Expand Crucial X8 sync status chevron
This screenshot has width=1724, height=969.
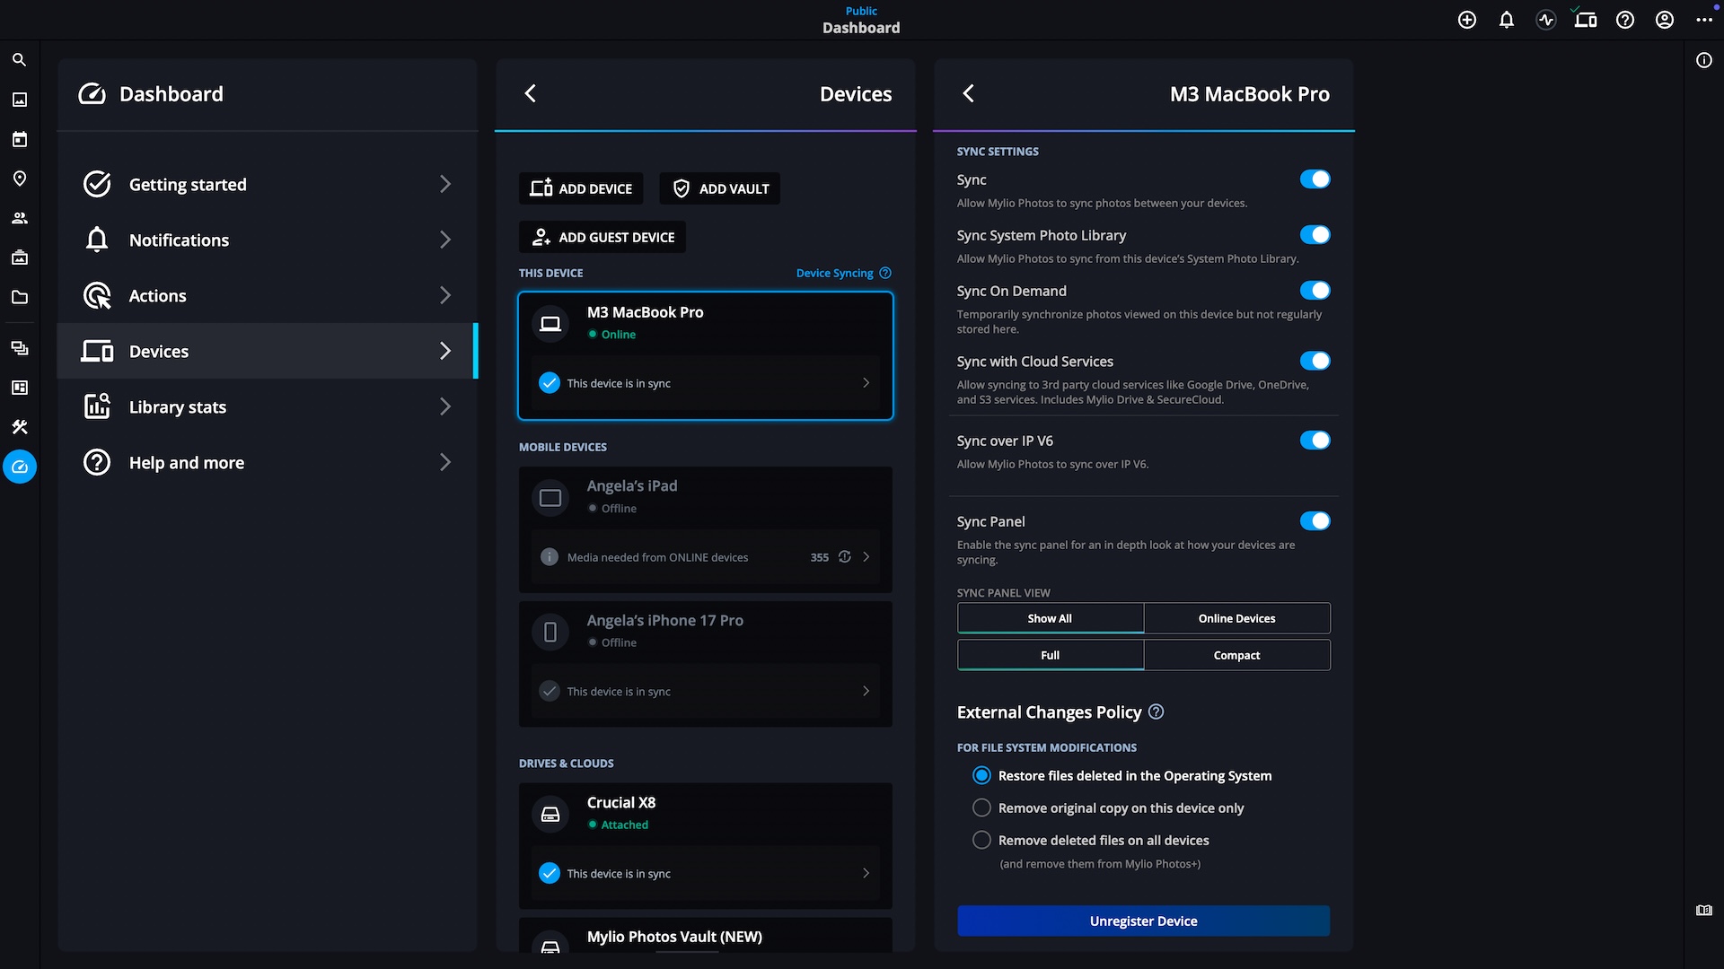[x=866, y=873]
